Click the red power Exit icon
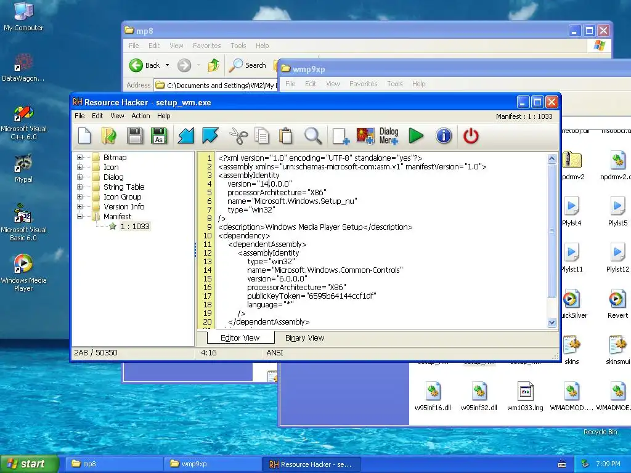 pos(471,135)
